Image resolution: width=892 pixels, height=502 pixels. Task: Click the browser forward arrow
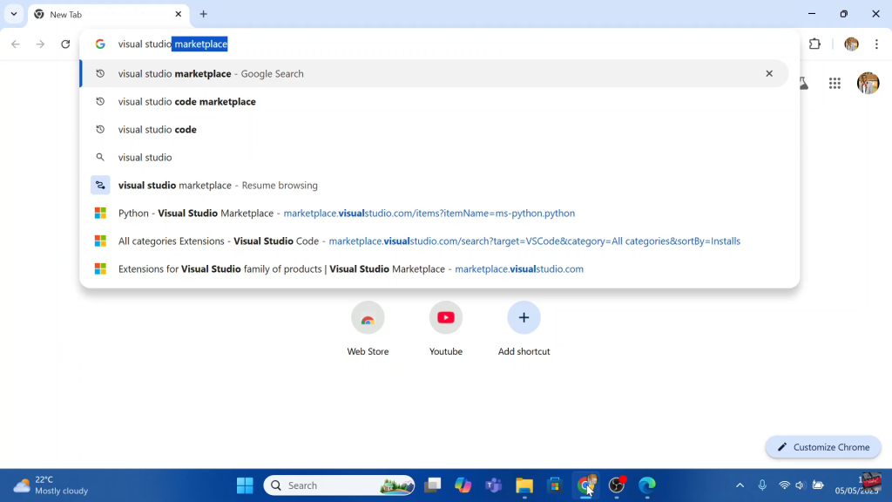(40, 44)
